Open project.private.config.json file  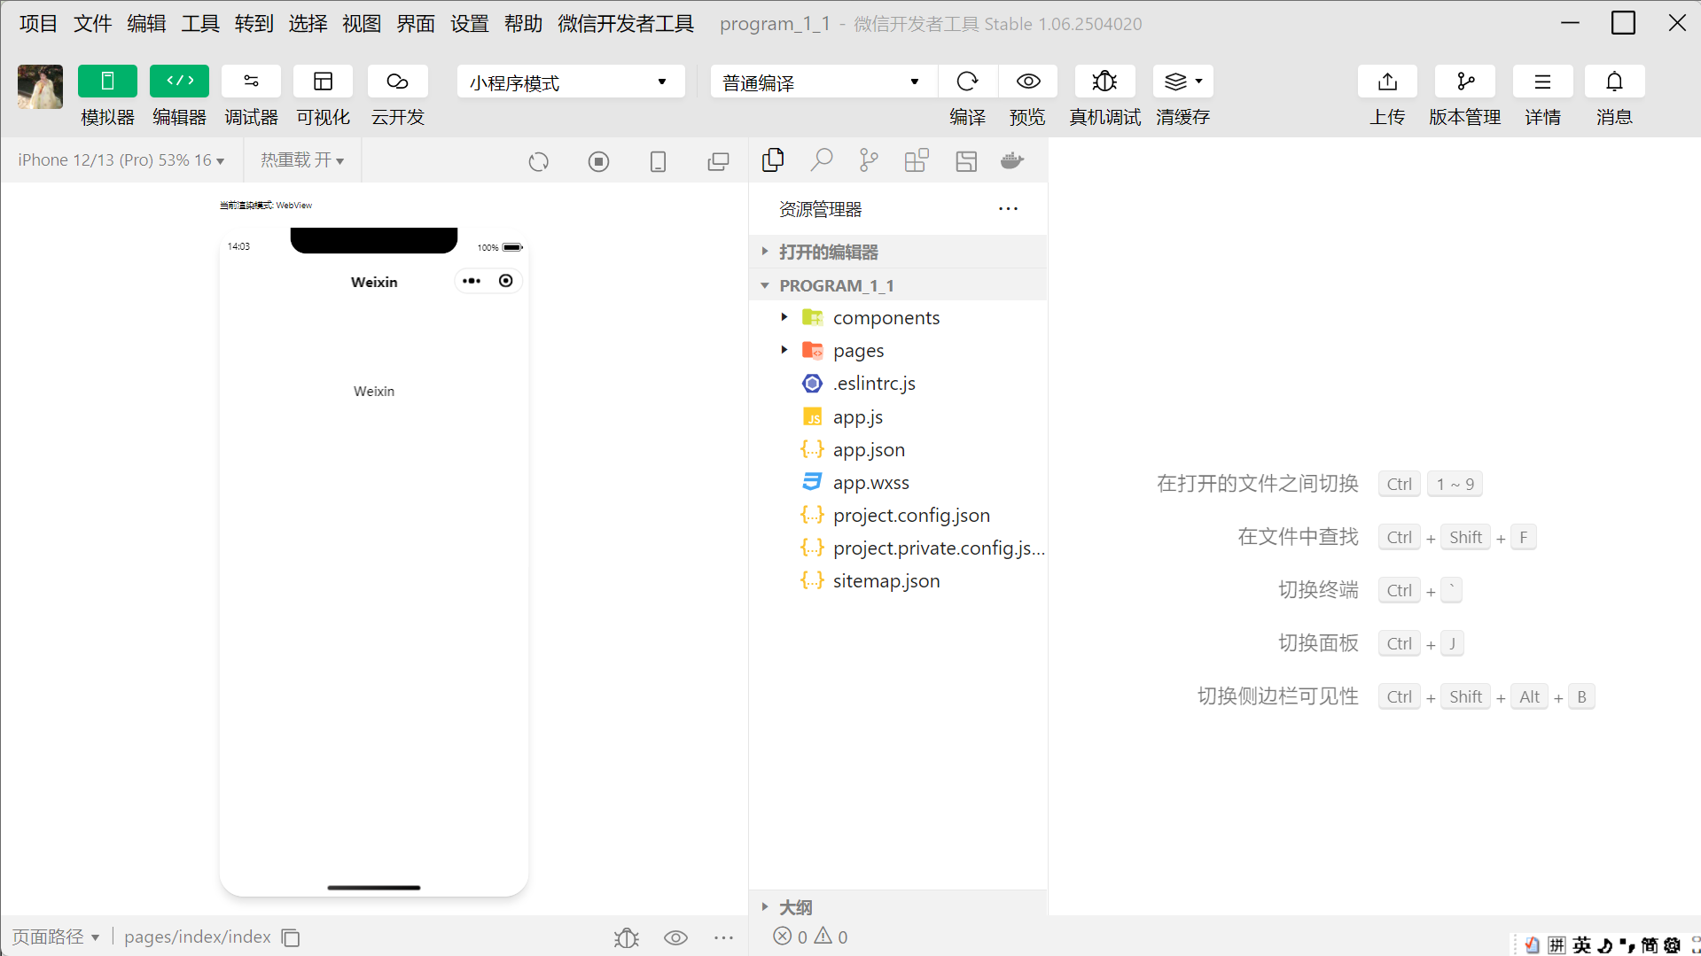pos(898,548)
